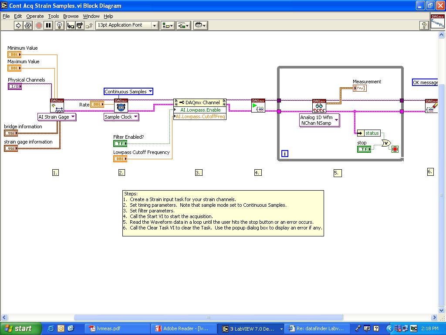The height and width of the screenshot is (335, 446).
Task: Select the DAQmx Clear Task VI node
Action: 432,106
